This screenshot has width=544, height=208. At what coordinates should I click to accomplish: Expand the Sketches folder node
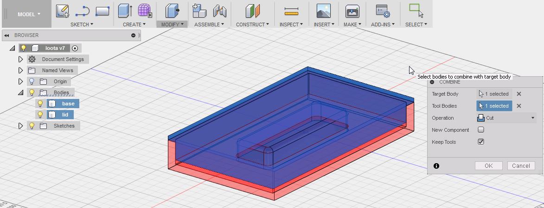pyautogui.click(x=21, y=126)
